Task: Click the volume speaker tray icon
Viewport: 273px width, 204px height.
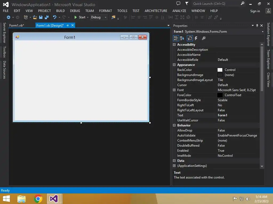Action: [248, 199]
